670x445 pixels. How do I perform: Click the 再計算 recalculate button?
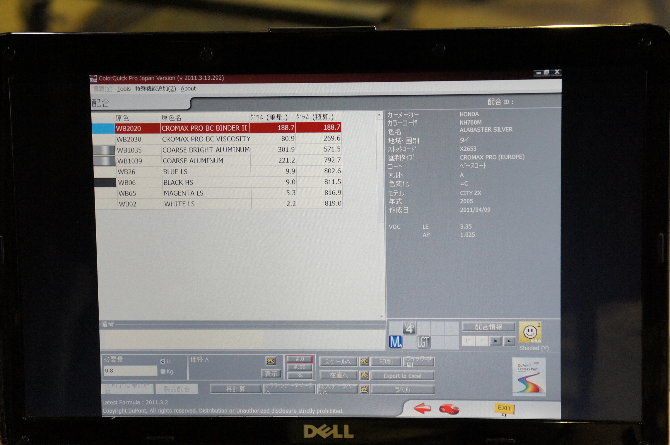click(x=236, y=389)
